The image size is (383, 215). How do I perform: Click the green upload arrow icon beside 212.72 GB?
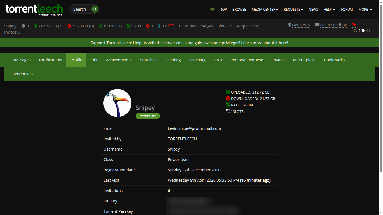(x=35, y=26)
